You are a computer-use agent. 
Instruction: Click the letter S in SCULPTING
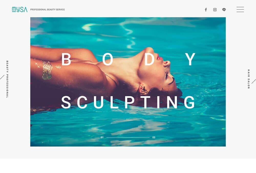point(66,102)
